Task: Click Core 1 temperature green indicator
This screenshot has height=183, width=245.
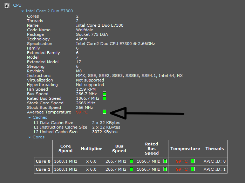Action: tap(193, 169)
